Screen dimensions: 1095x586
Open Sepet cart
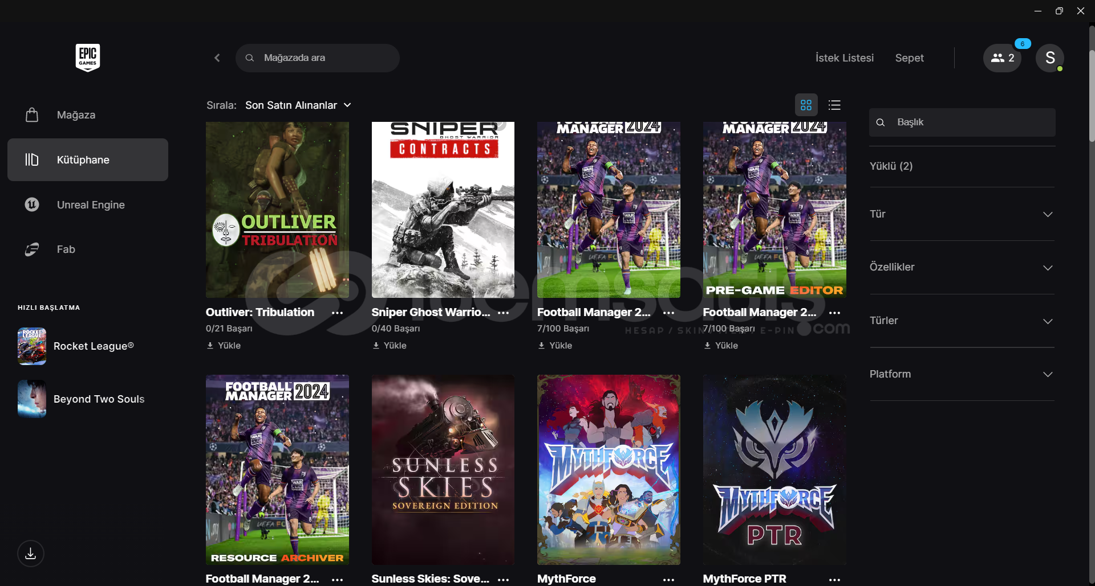click(910, 58)
